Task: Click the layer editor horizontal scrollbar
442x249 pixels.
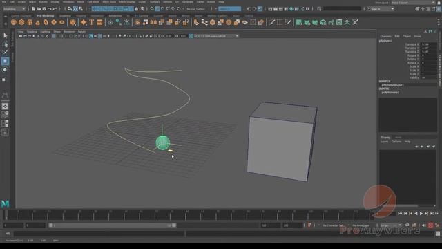Action: [399, 205]
